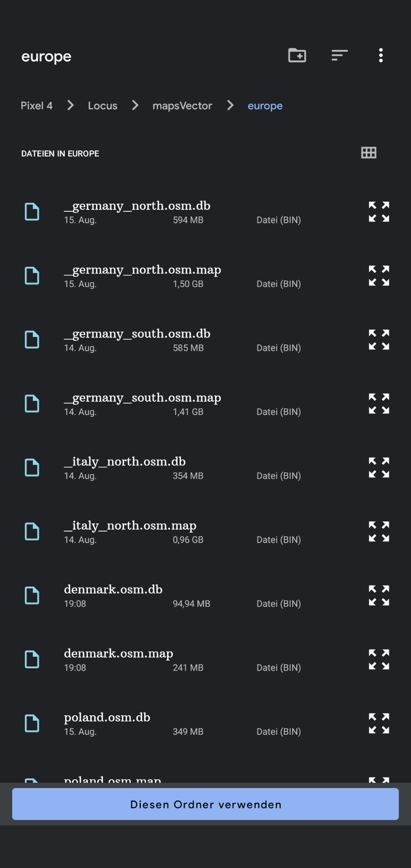Open the three-dot overflow menu
The image size is (411, 868).
(x=381, y=56)
